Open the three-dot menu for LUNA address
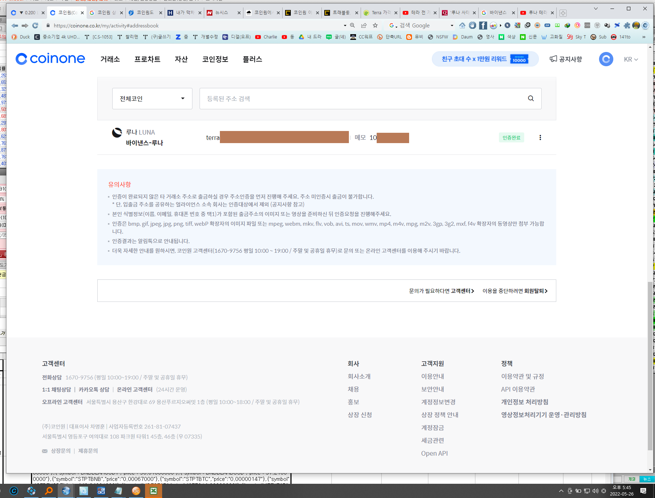The image size is (655, 498). pyautogui.click(x=540, y=137)
